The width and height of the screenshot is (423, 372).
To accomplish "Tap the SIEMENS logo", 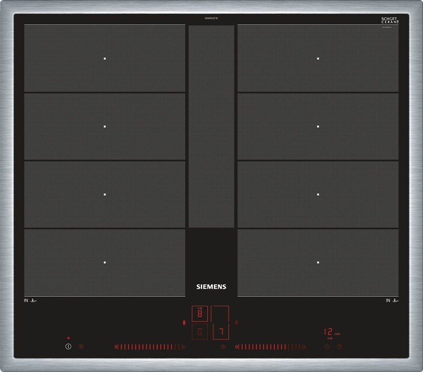I will [211, 287].
